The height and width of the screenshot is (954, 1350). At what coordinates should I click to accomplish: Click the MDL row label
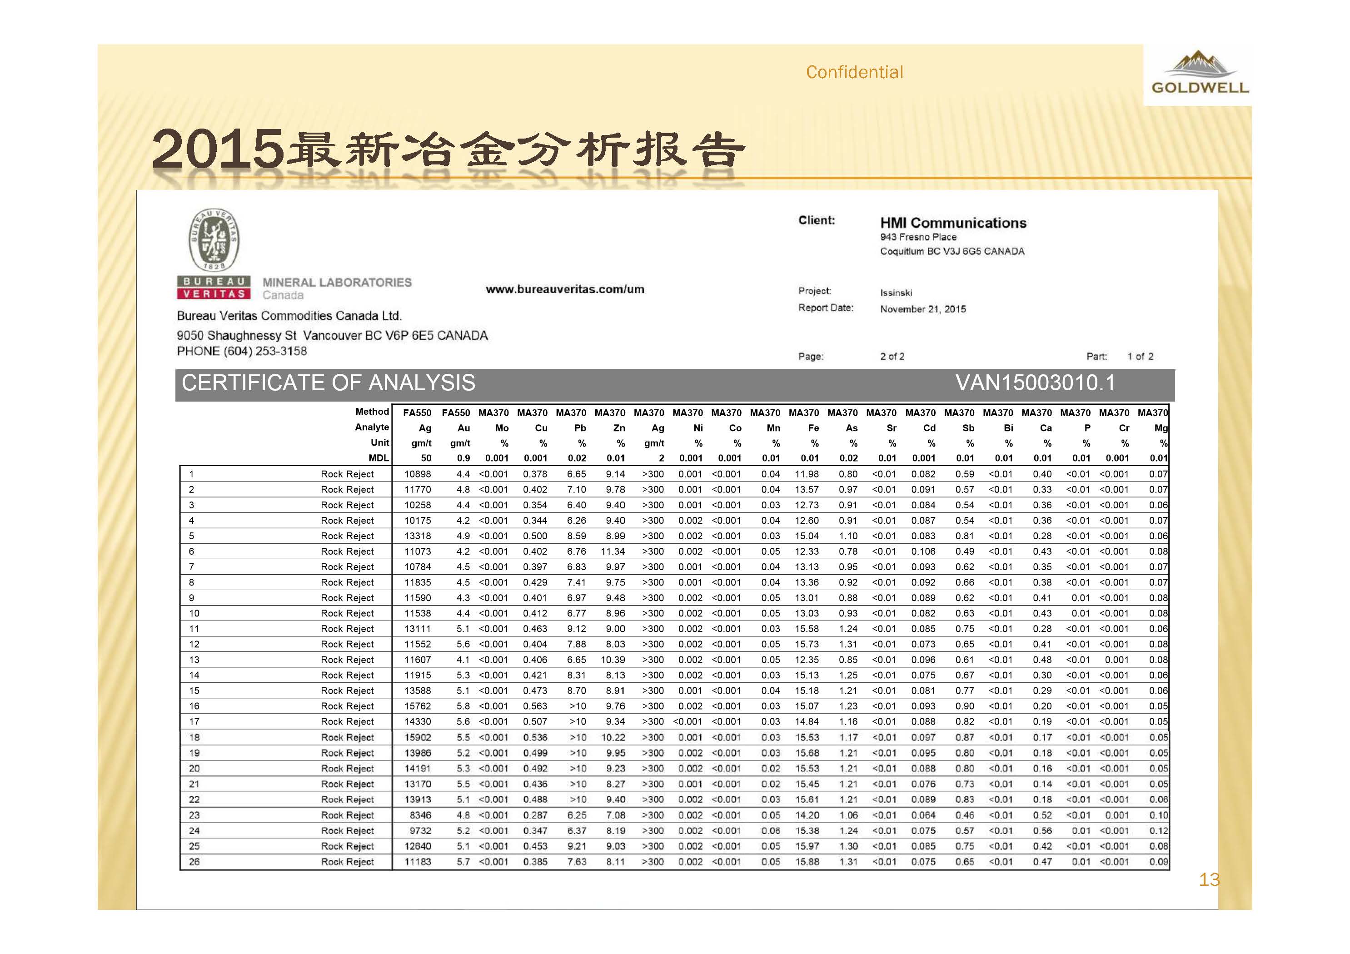[x=379, y=458]
